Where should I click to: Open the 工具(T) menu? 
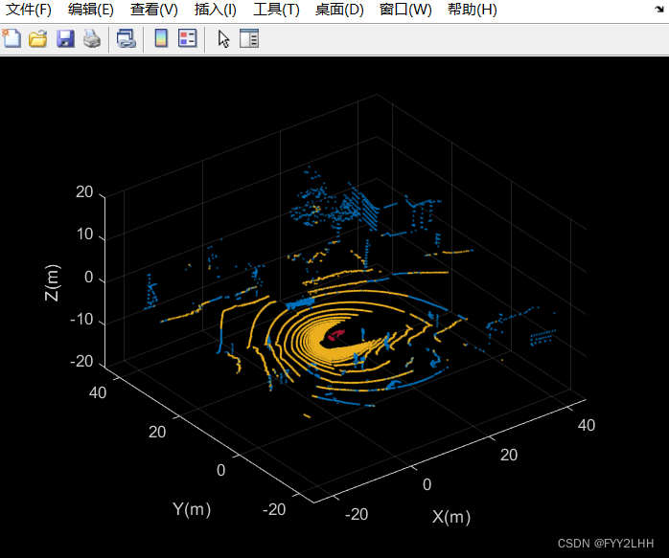click(276, 10)
